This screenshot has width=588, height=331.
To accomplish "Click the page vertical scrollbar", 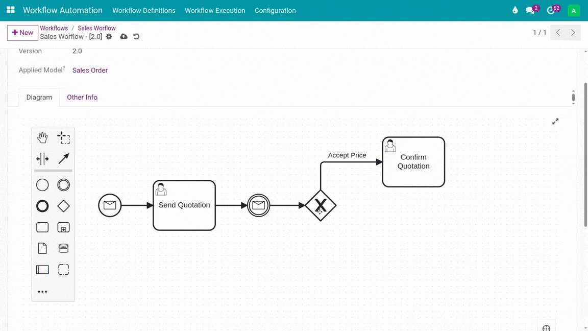I will [x=585, y=153].
